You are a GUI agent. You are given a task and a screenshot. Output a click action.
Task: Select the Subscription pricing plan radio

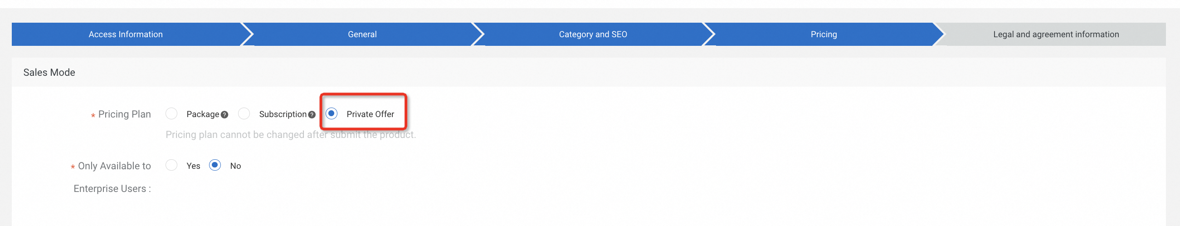pyautogui.click(x=244, y=113)
